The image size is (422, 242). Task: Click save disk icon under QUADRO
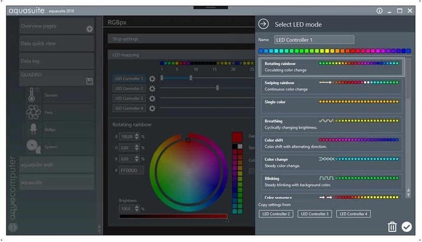(90, 81)
